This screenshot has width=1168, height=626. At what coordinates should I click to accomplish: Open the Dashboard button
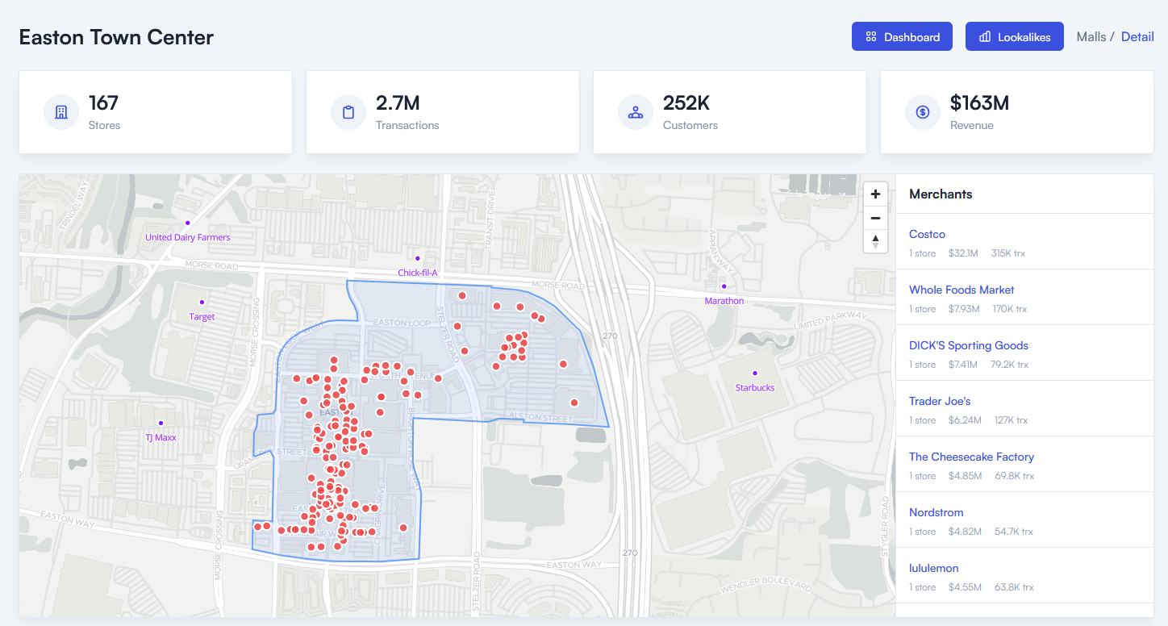902,36
